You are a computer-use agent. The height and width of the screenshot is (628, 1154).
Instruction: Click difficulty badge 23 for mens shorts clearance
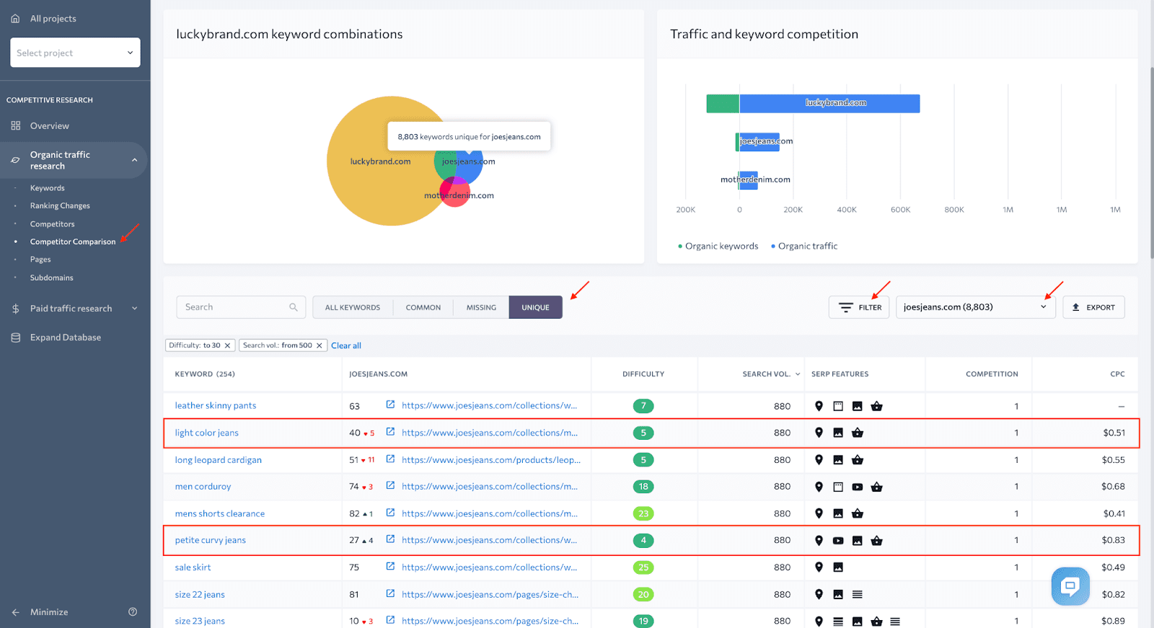pyautogui.click(x=643, y=513)
